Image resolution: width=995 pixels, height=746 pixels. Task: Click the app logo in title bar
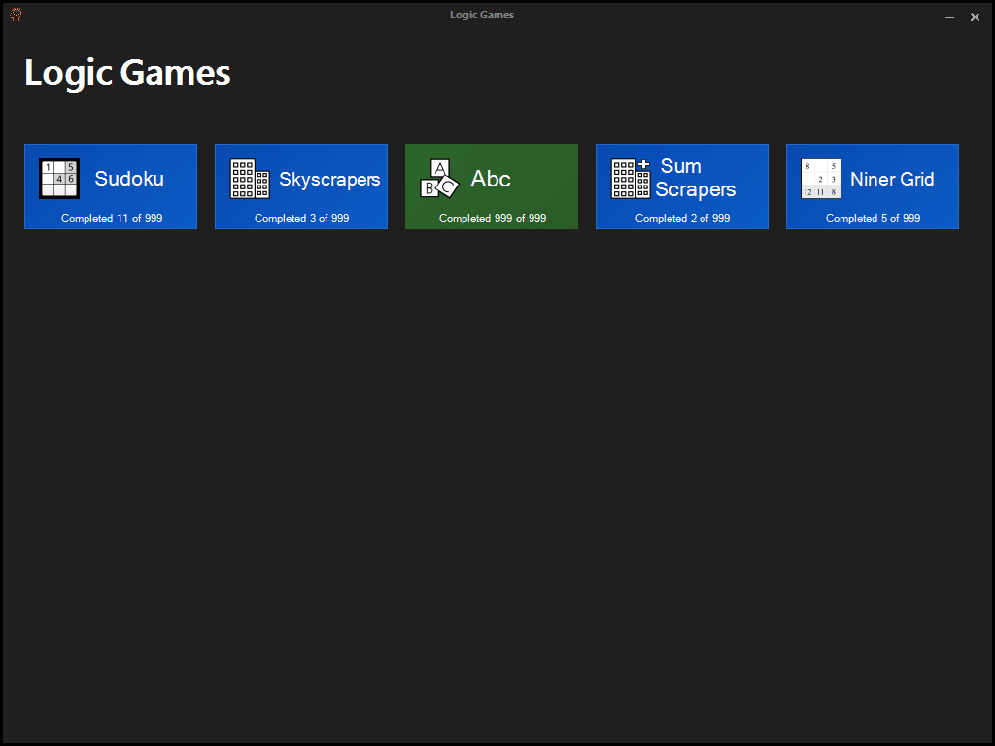(x=16, y=15)
